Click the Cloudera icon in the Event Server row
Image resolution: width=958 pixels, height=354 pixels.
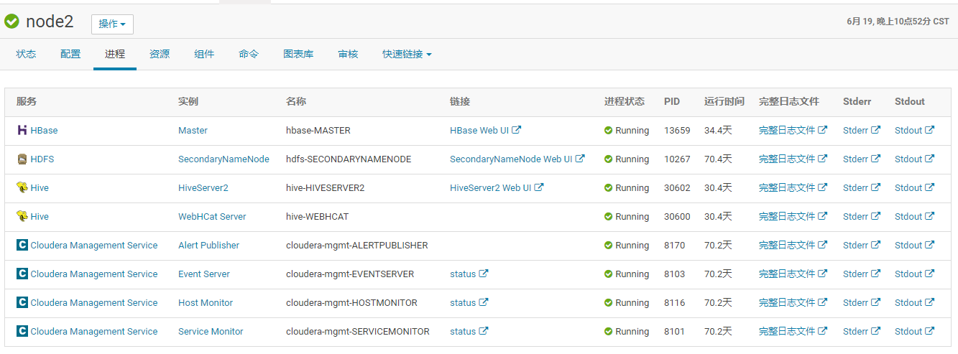click(x=22, y=274)
